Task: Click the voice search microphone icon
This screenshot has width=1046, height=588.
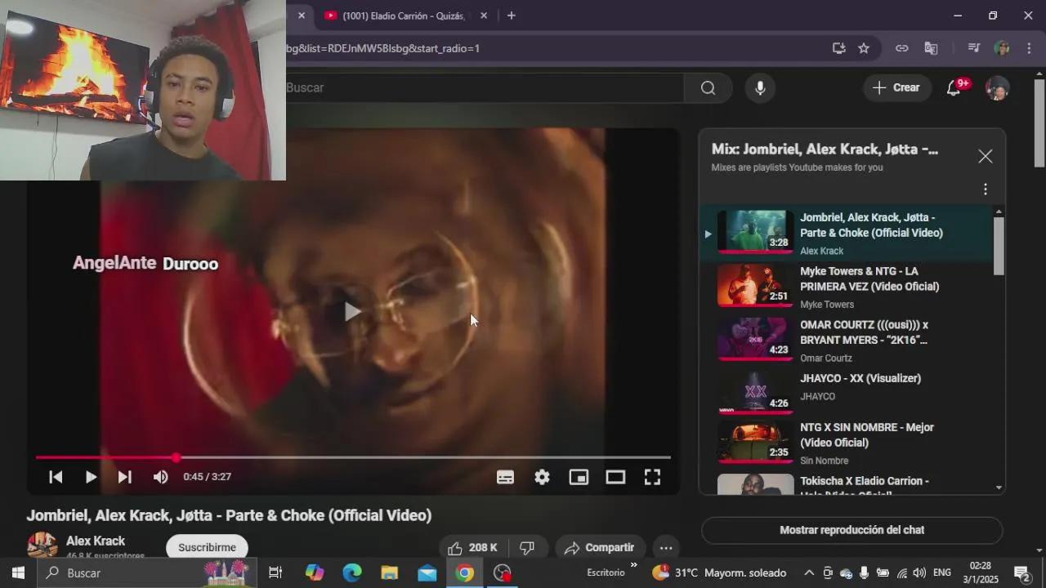Action: point(760,88)
